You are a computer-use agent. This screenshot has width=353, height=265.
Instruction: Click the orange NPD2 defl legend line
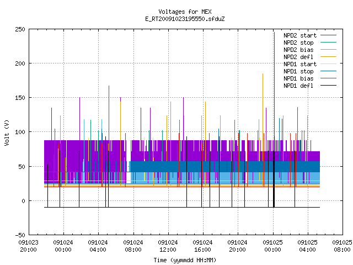(x=328, y=56)
